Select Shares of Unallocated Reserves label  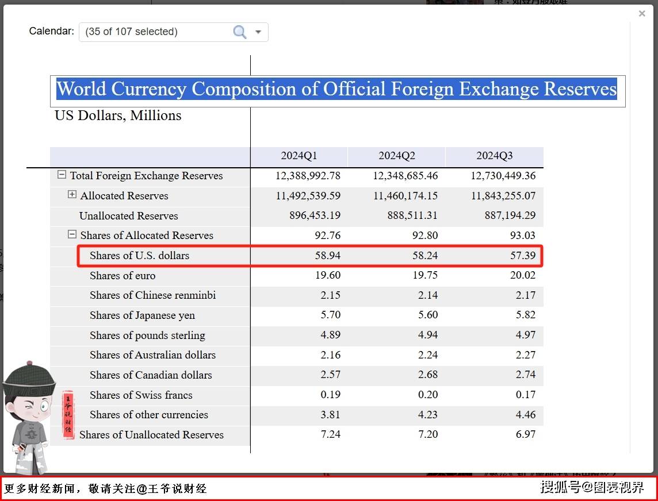pyautogui.click(x=151, y=435)
